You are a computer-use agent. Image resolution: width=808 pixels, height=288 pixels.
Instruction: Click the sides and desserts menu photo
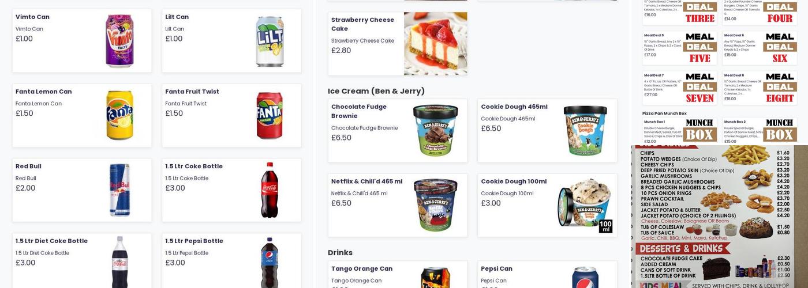(720, 216)
